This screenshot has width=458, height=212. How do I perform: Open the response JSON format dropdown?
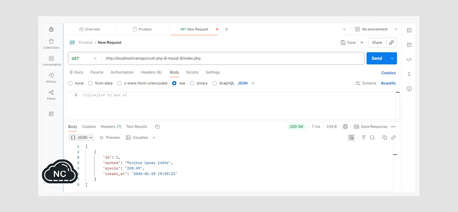click(x=82, y=138)
